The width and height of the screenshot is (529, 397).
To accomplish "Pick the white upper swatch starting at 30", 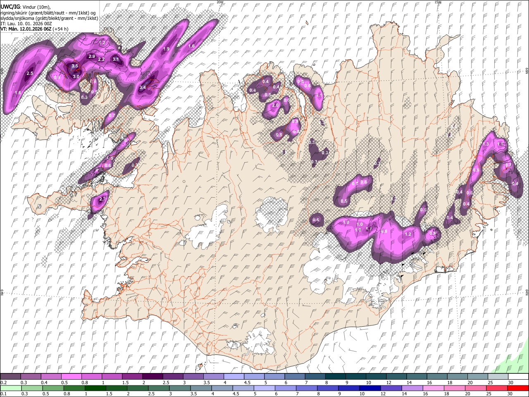I will pos(518,377).
